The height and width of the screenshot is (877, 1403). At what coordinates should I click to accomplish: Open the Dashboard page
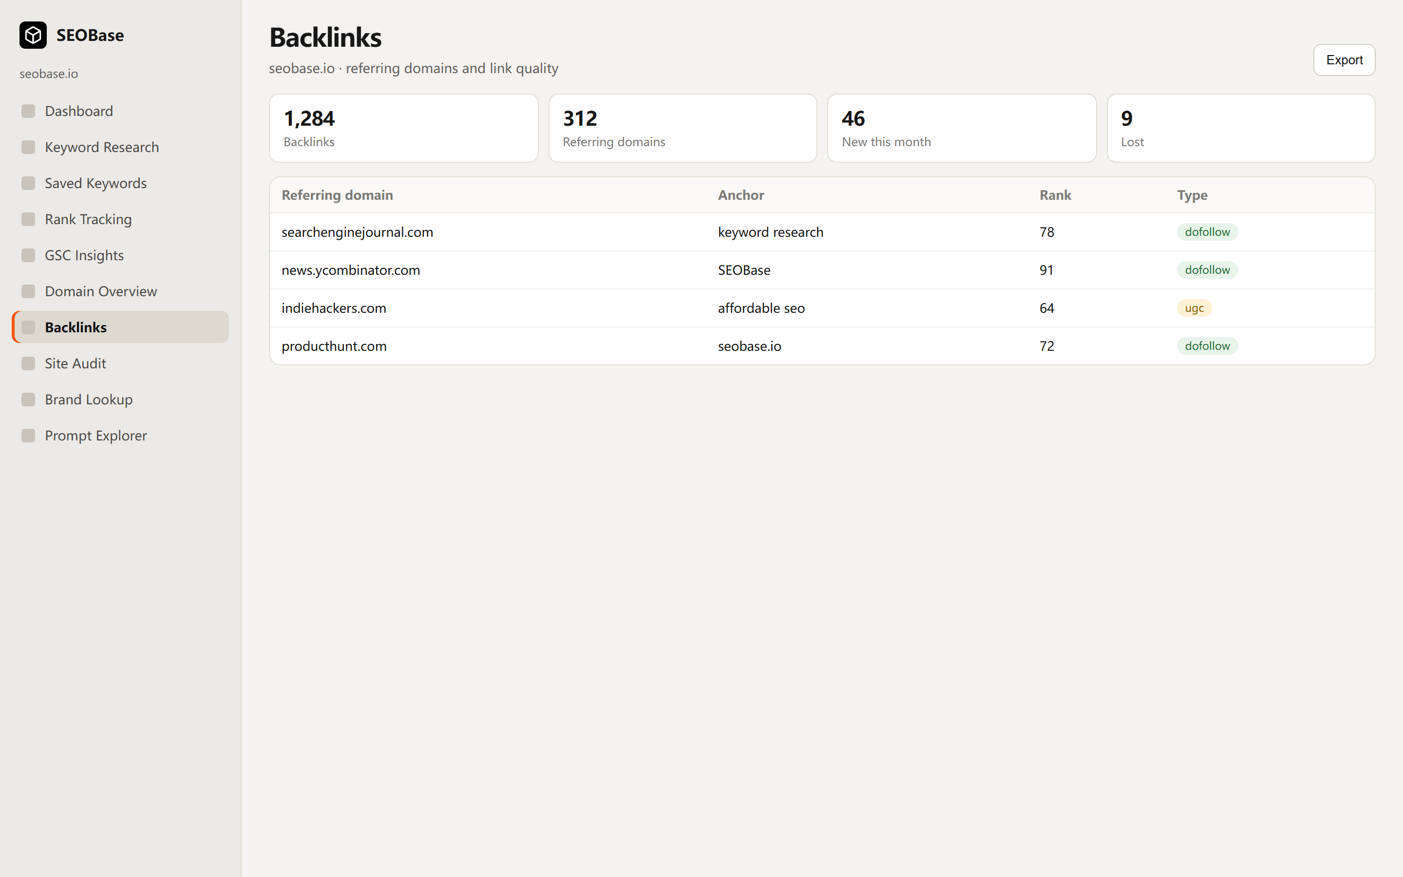click(121, 111)
